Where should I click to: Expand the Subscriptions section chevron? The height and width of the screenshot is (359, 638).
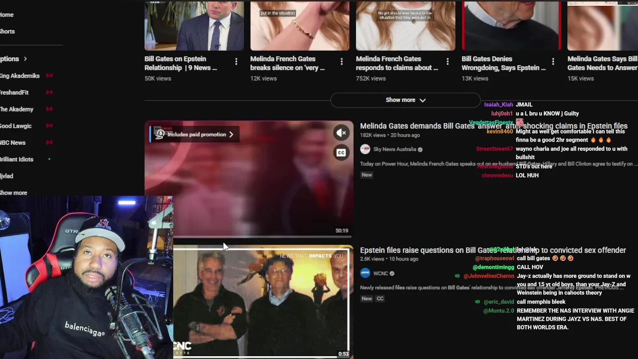click(25, 59)
